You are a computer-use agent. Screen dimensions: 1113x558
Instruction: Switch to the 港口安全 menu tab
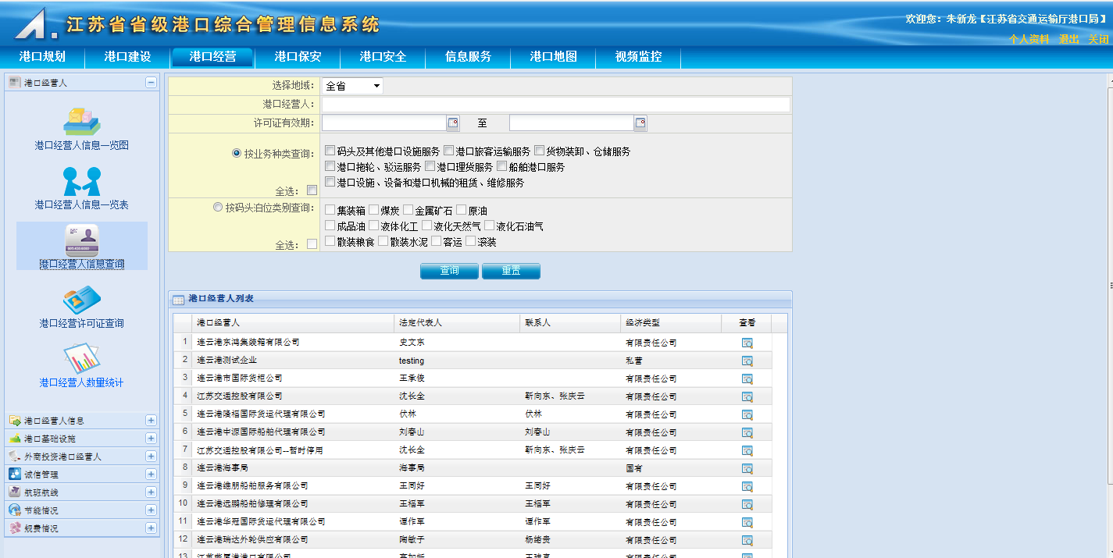(383, 57)
